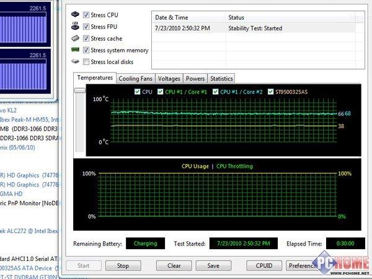Screen dimensions: 372x279
Task: Select the Powers tab
Action: click(x=195, y=79)
